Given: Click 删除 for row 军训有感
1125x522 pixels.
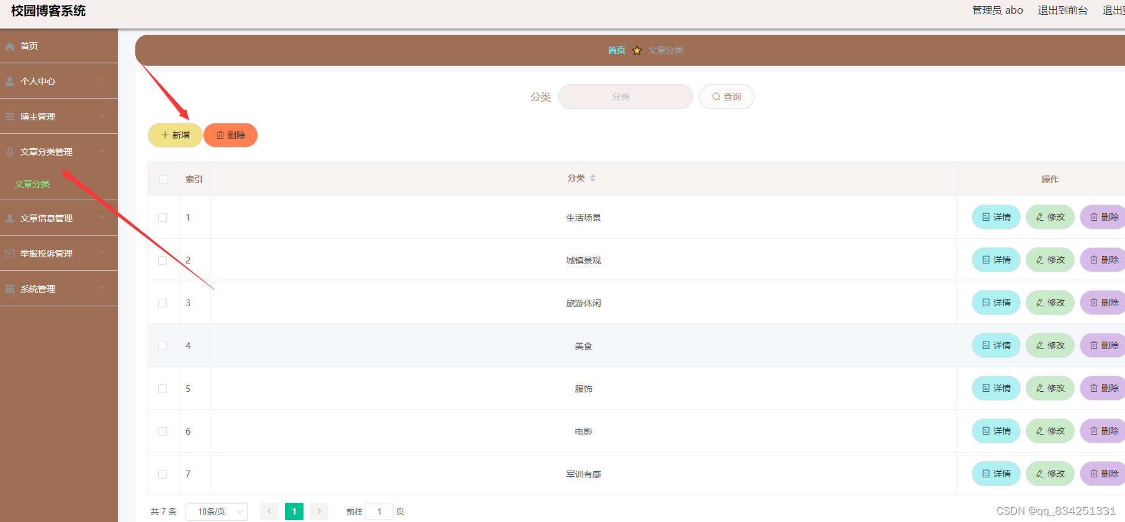Looking at the screenshot, I should click(x=1103, y=474).
